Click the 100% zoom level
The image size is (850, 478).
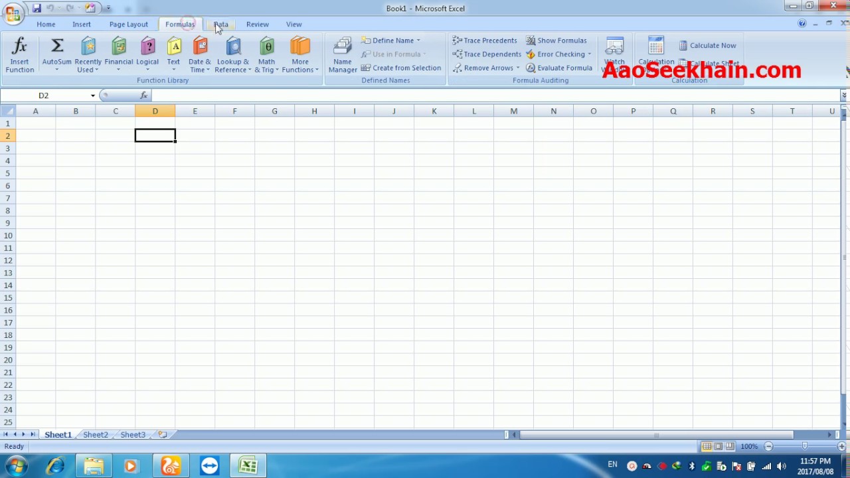click(749, 447)
